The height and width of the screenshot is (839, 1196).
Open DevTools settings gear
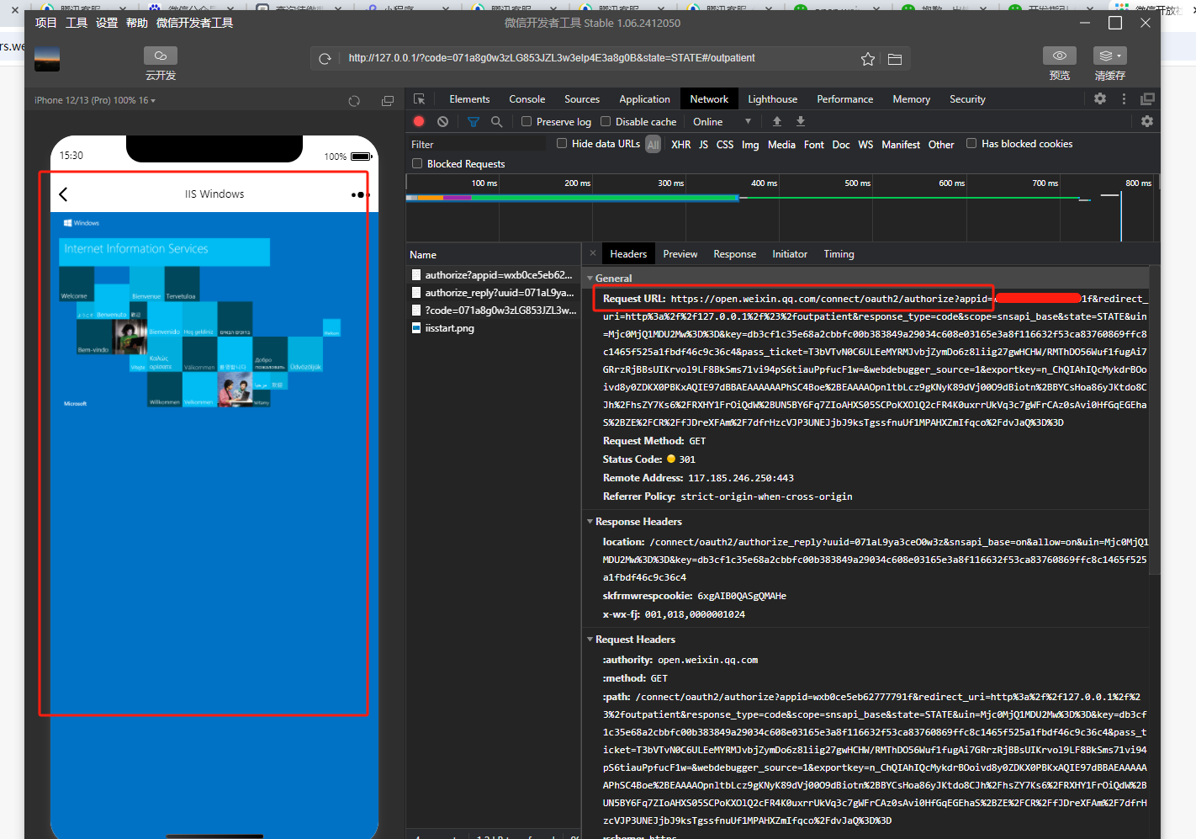point(1100,98)
